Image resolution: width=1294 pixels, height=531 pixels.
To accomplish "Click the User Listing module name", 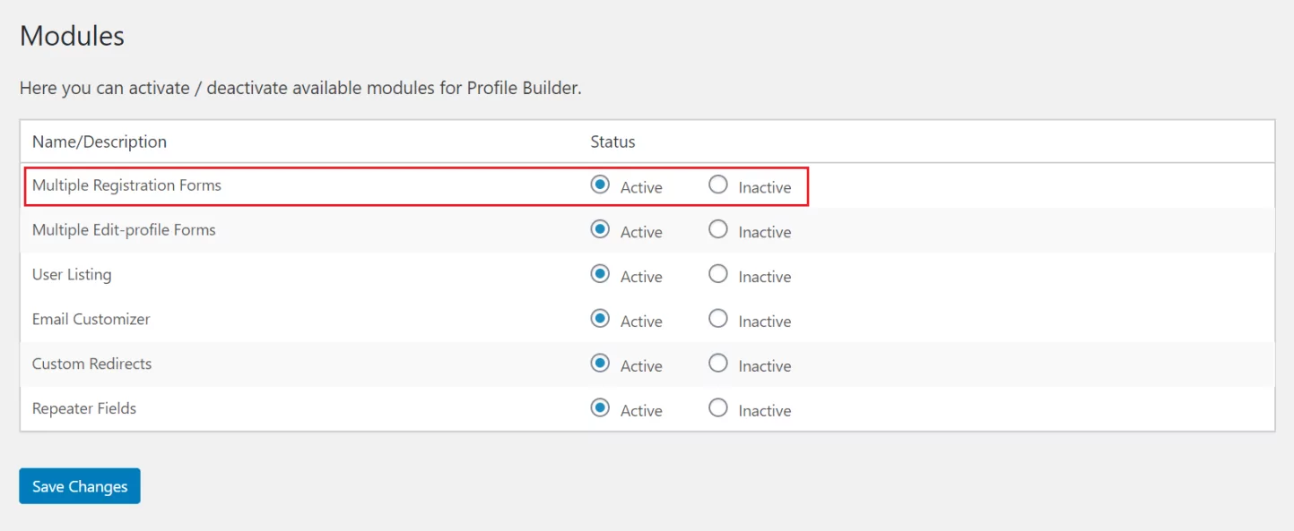I will [x=72, y=275].
